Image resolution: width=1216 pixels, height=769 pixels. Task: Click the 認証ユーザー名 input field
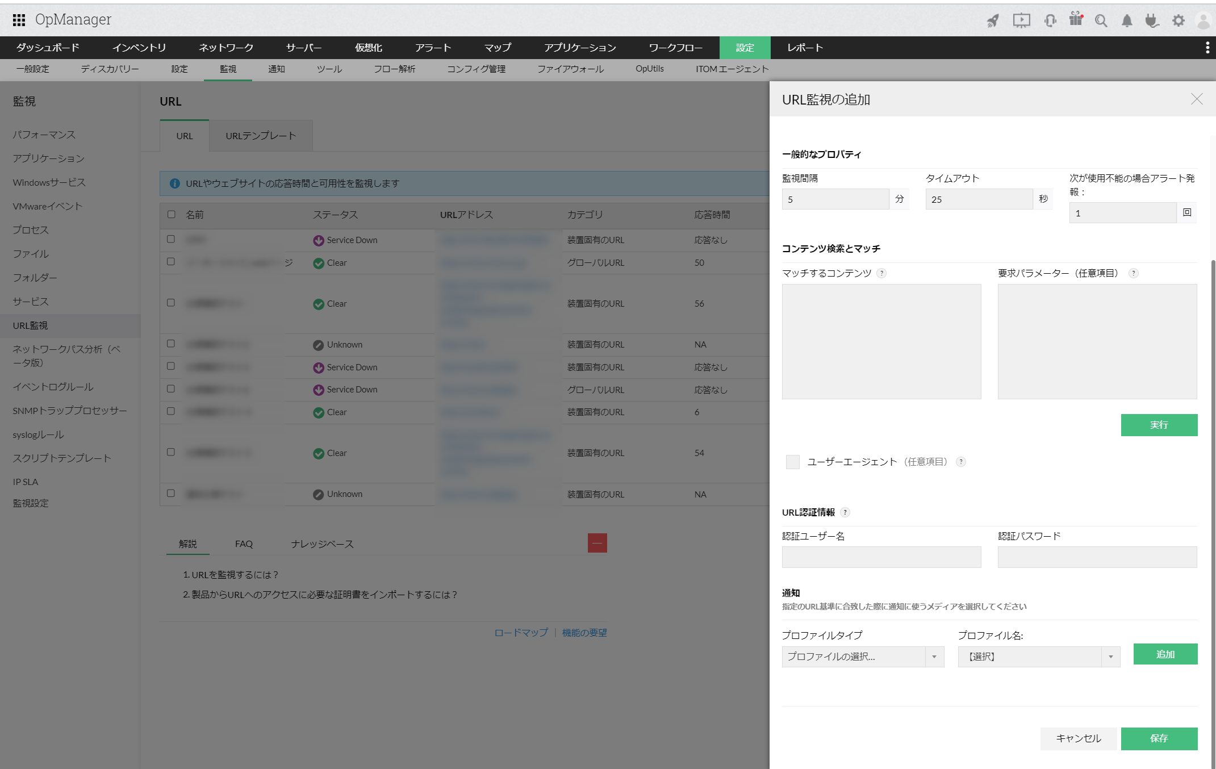[x=881, y=557]
